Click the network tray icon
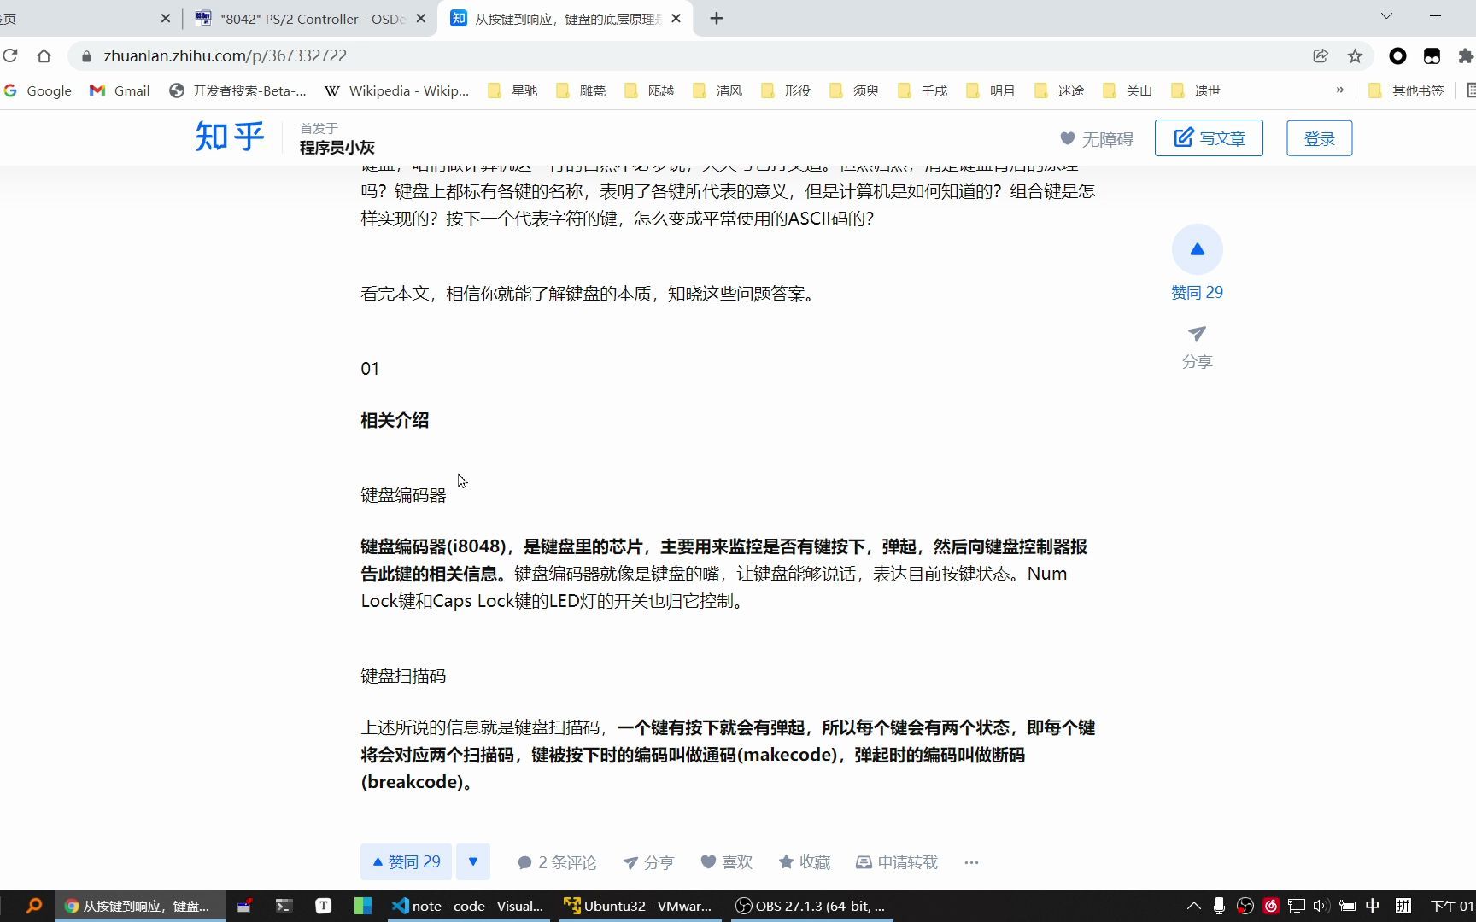 coord(1297,906)
